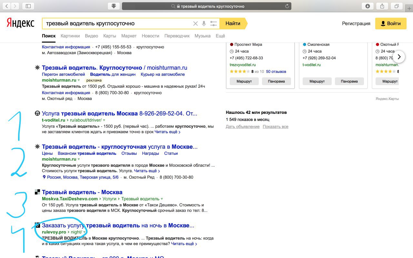Expand 'Читать ещё' in moishturman.ru snippet
Viewport: 413px width, 258px height.
[147, 171]
